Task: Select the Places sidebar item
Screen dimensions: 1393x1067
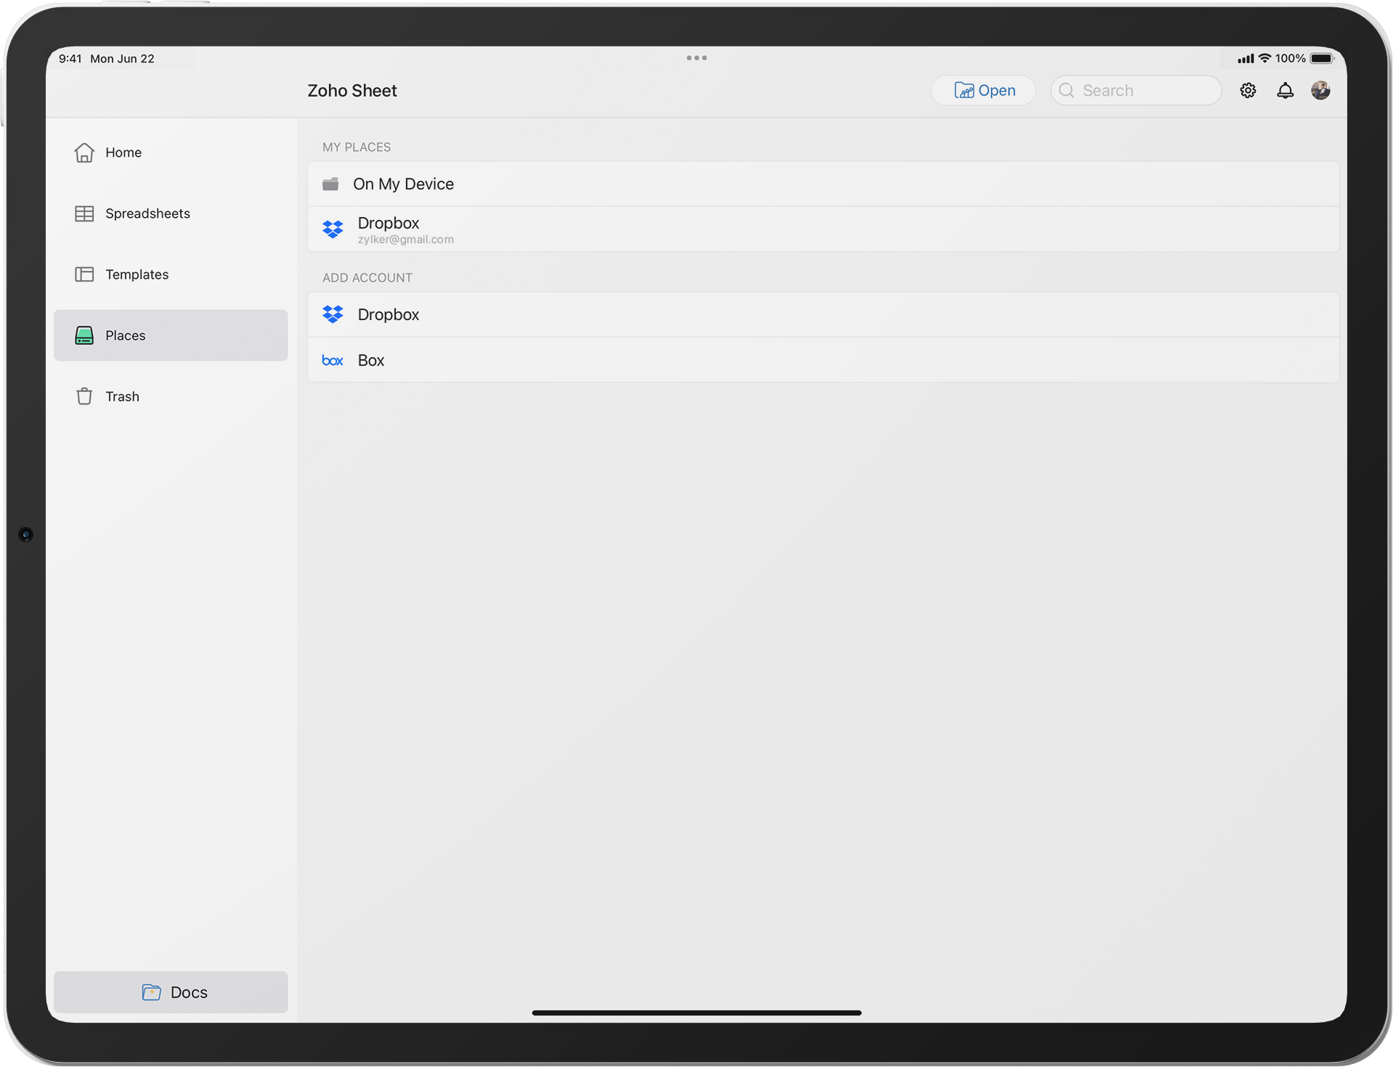Action: (171, 335)
